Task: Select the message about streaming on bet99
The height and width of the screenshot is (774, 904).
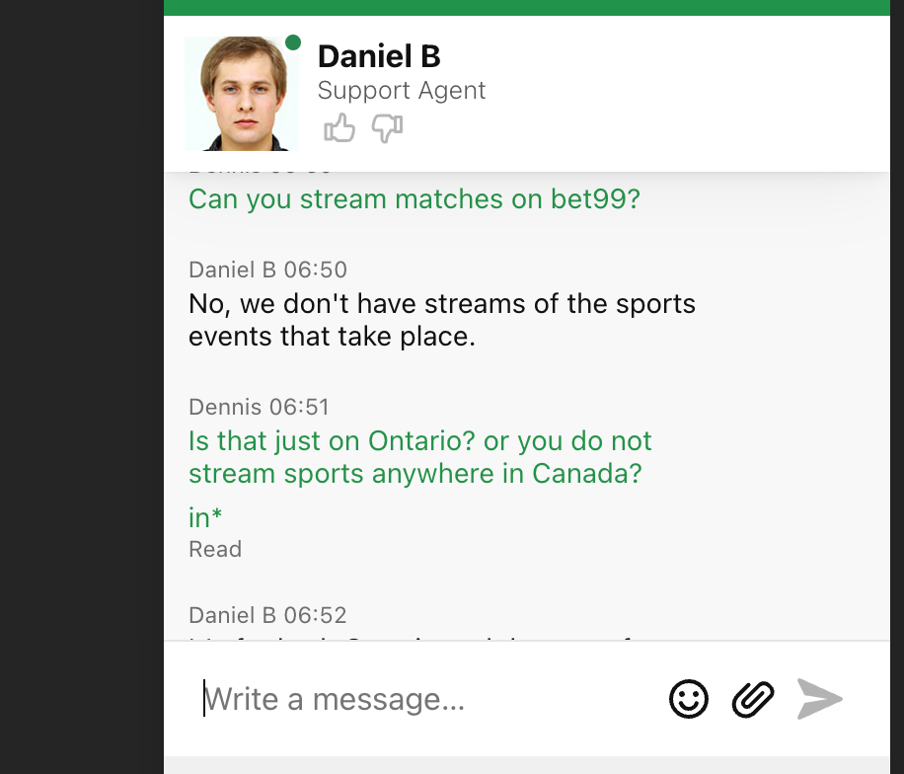Action: pos(414,199)
